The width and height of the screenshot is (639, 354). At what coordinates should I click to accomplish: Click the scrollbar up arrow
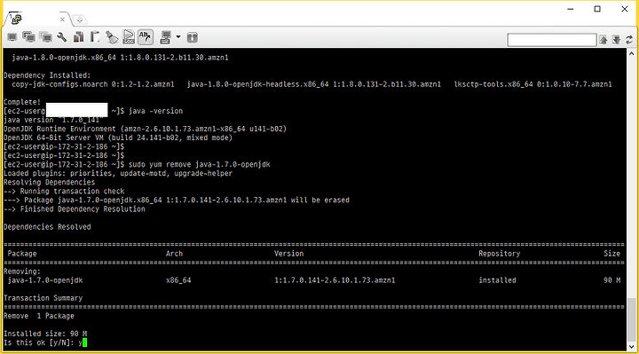[x=631, y=53]
